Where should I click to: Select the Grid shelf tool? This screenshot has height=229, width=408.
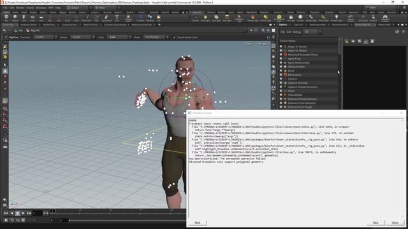click(x=41, y=18)
